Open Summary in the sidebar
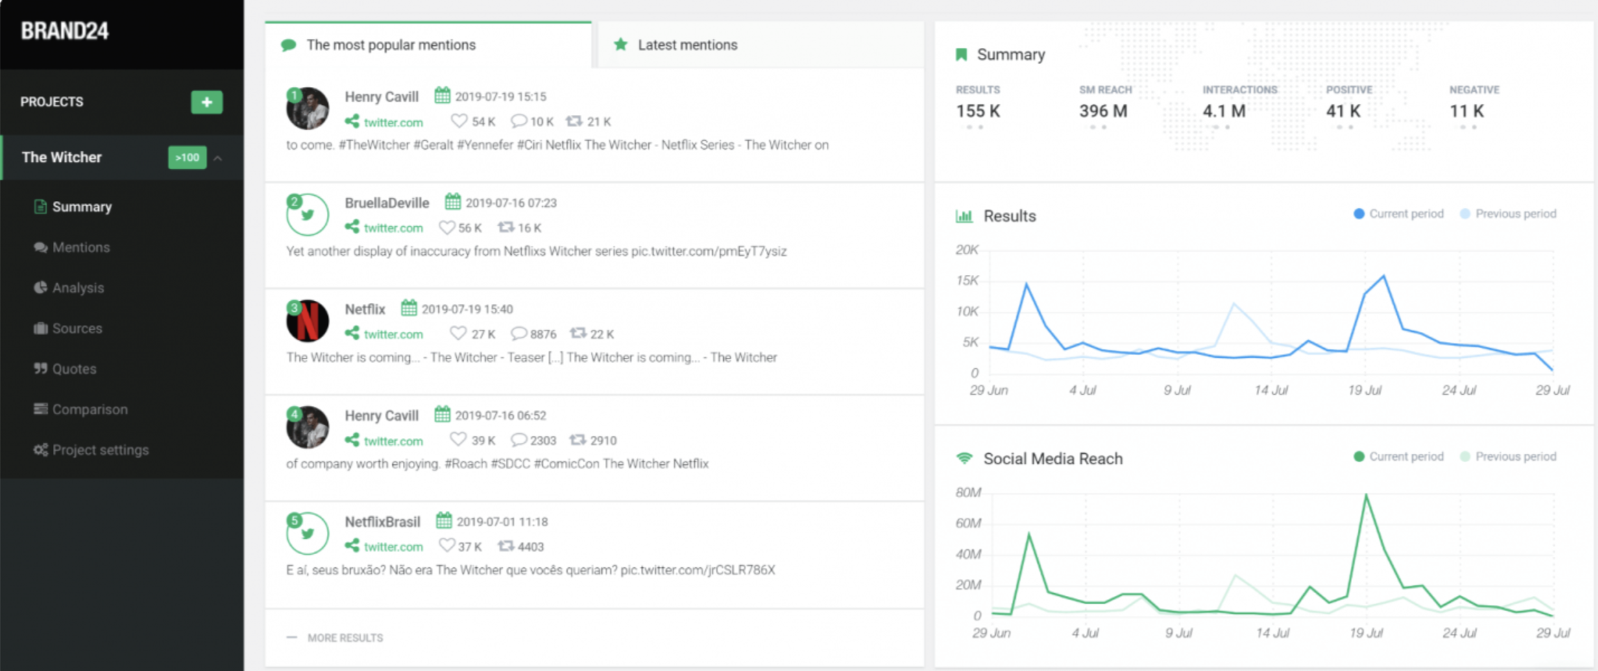The width and height of the screenshot is (1598, 671). click(x=82, y=207)
